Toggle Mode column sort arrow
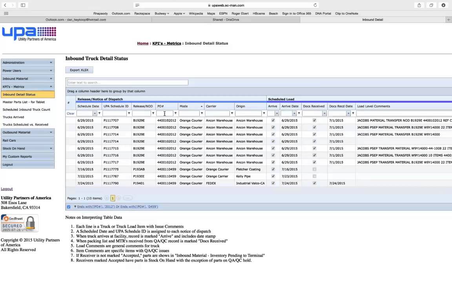The width and height of the screenshot is (452, 282). click(x=202, y=107)
